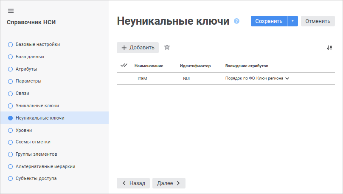Select the База данных radio step

11,57
